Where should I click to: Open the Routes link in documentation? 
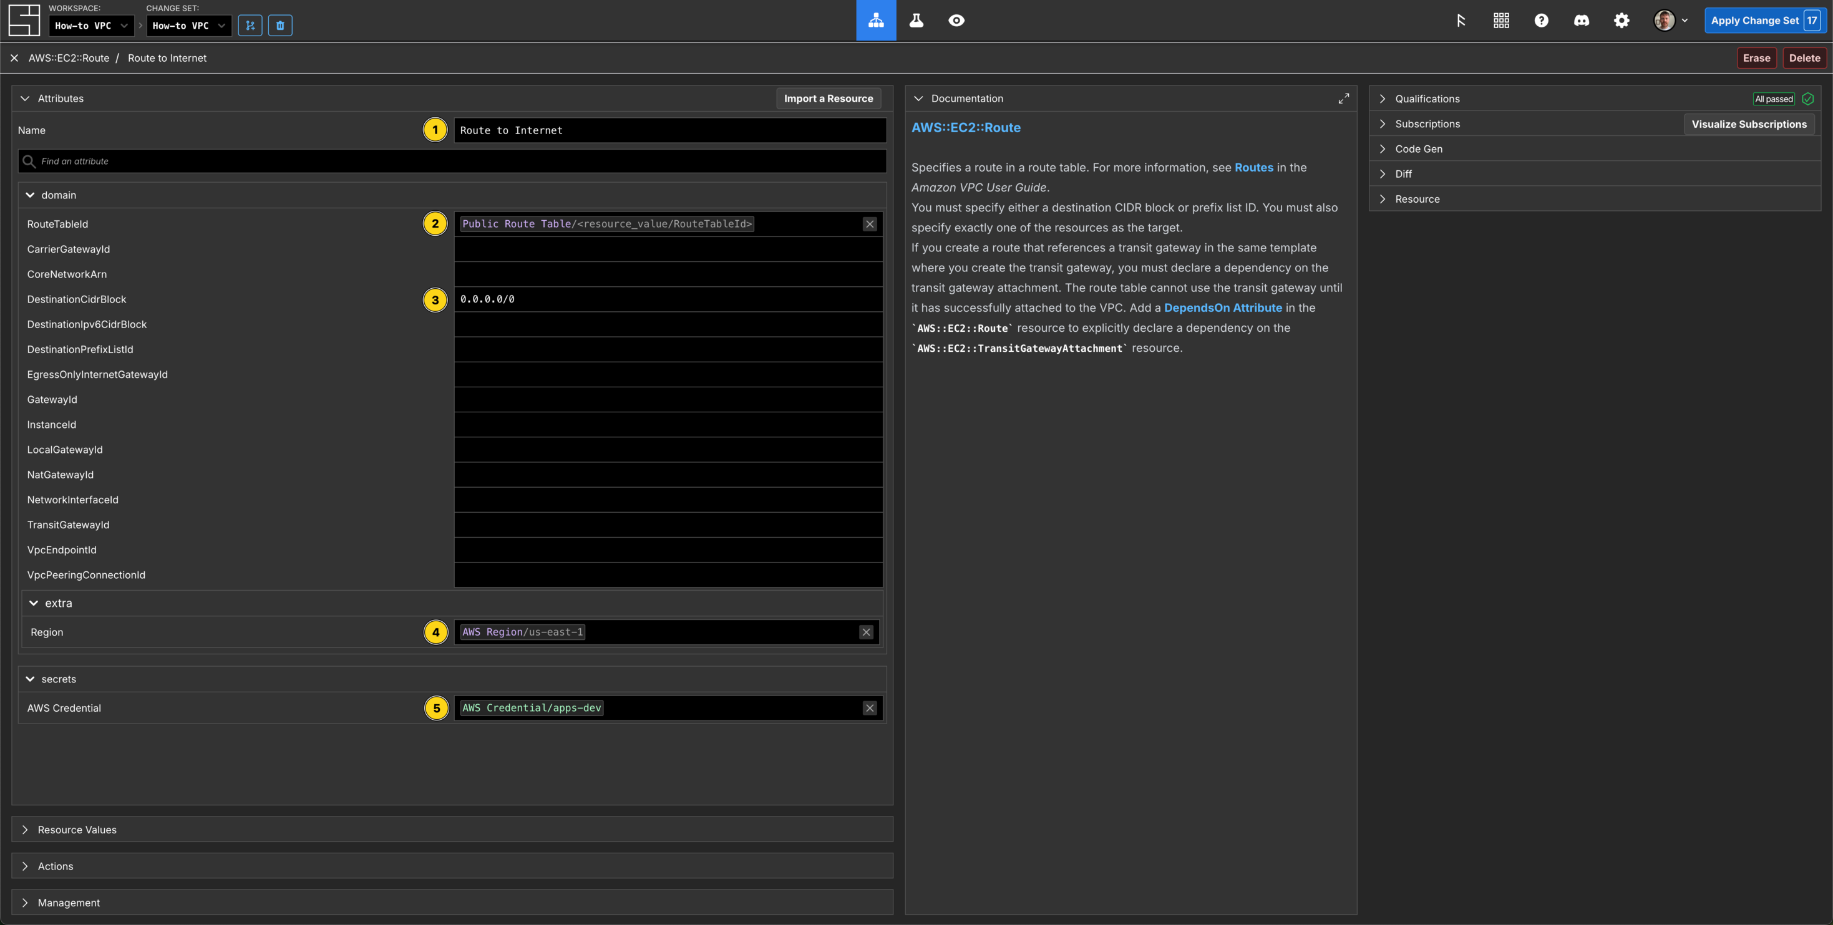point(1253,167)
